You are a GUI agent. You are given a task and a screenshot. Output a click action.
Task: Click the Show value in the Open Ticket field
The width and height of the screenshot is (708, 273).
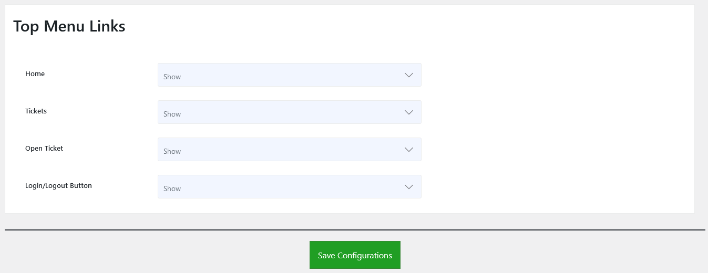point(172,151)
